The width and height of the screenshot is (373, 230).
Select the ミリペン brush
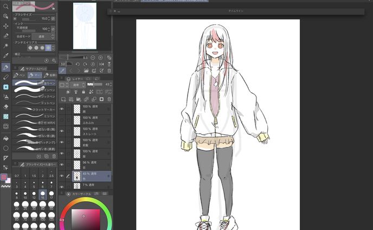(x=34, y=116)
